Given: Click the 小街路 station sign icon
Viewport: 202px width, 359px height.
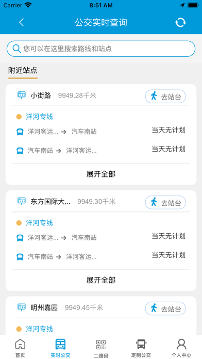Looking at the screenshot, I should click(x=22, y=95).
